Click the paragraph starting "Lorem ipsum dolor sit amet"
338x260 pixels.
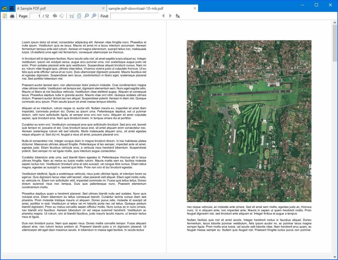point(84,47)
